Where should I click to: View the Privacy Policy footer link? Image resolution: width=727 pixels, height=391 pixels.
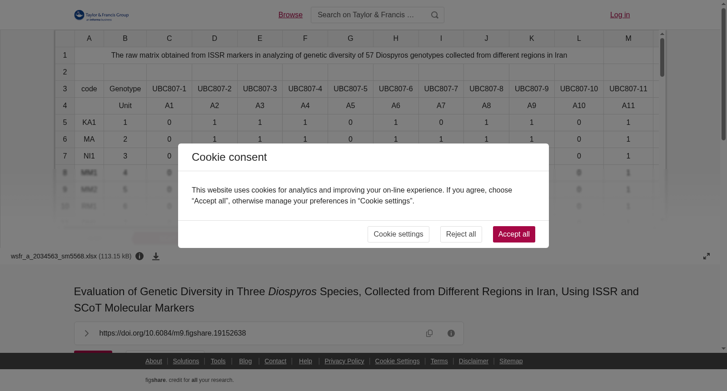point(344,361)
